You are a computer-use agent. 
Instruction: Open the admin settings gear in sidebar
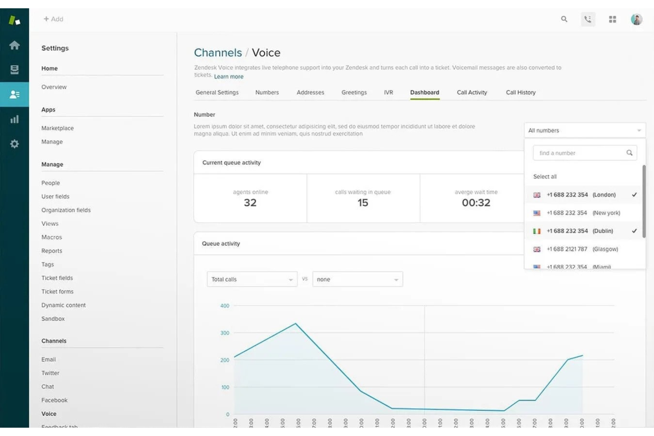[x=15, y=144]
